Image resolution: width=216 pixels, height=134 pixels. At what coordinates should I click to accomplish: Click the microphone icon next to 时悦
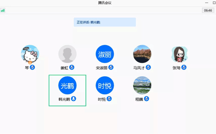tap(109, 99)
